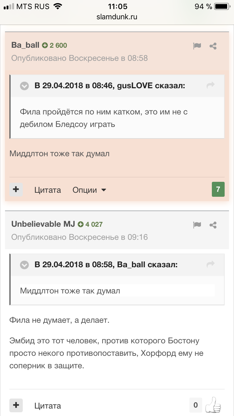Flag the Unbelievable MJ post
This screenshot has width=234, height=416.
197,225
